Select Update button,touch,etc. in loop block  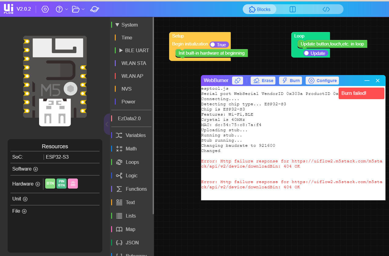(332, 44)
